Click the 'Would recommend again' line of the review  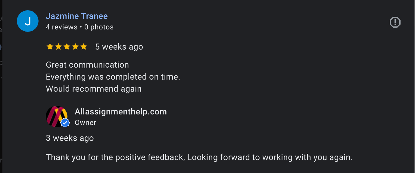(x=94, y=89)
